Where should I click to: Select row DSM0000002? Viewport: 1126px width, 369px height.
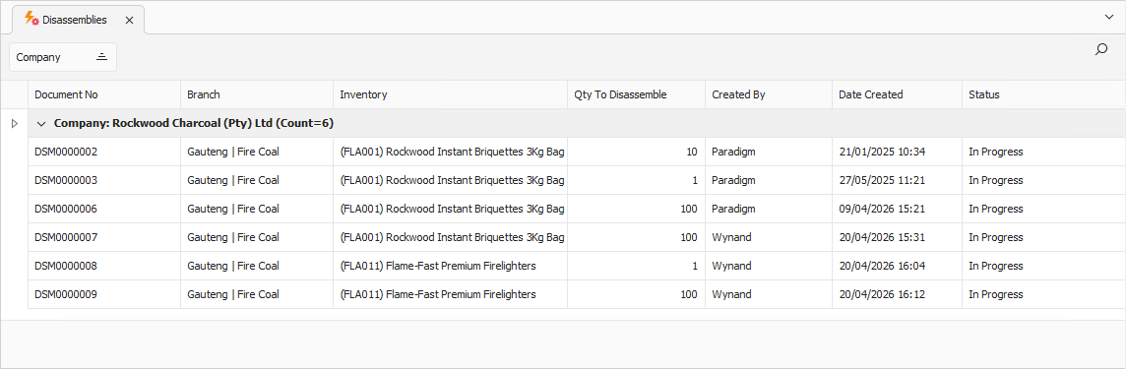click(577, 152)
